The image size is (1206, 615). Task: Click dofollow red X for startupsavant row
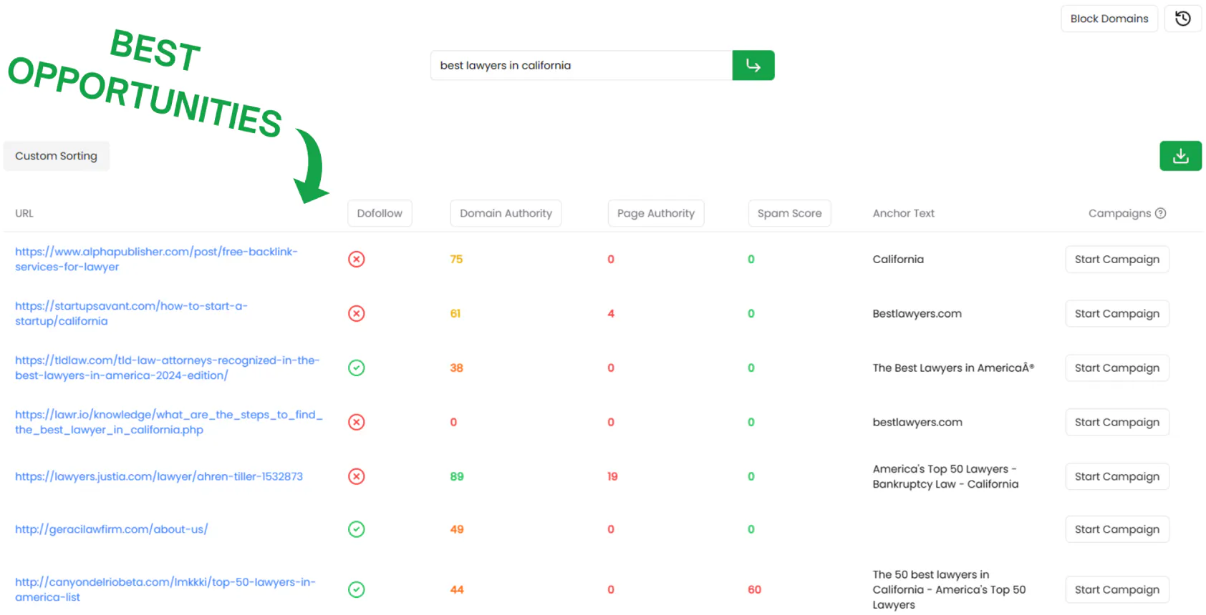pos(357,313)
